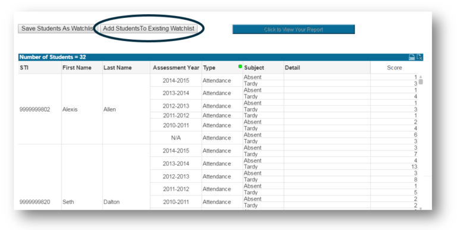Select last name Allen

(109, 109)
